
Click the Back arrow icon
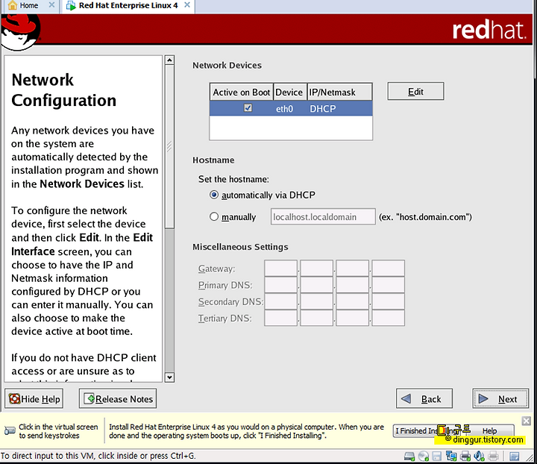click(x=406, y=398)
